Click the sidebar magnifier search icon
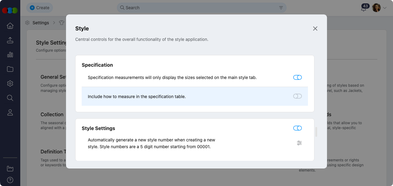The height and width of the screenshot is (186, 393). tap(10, 98)
